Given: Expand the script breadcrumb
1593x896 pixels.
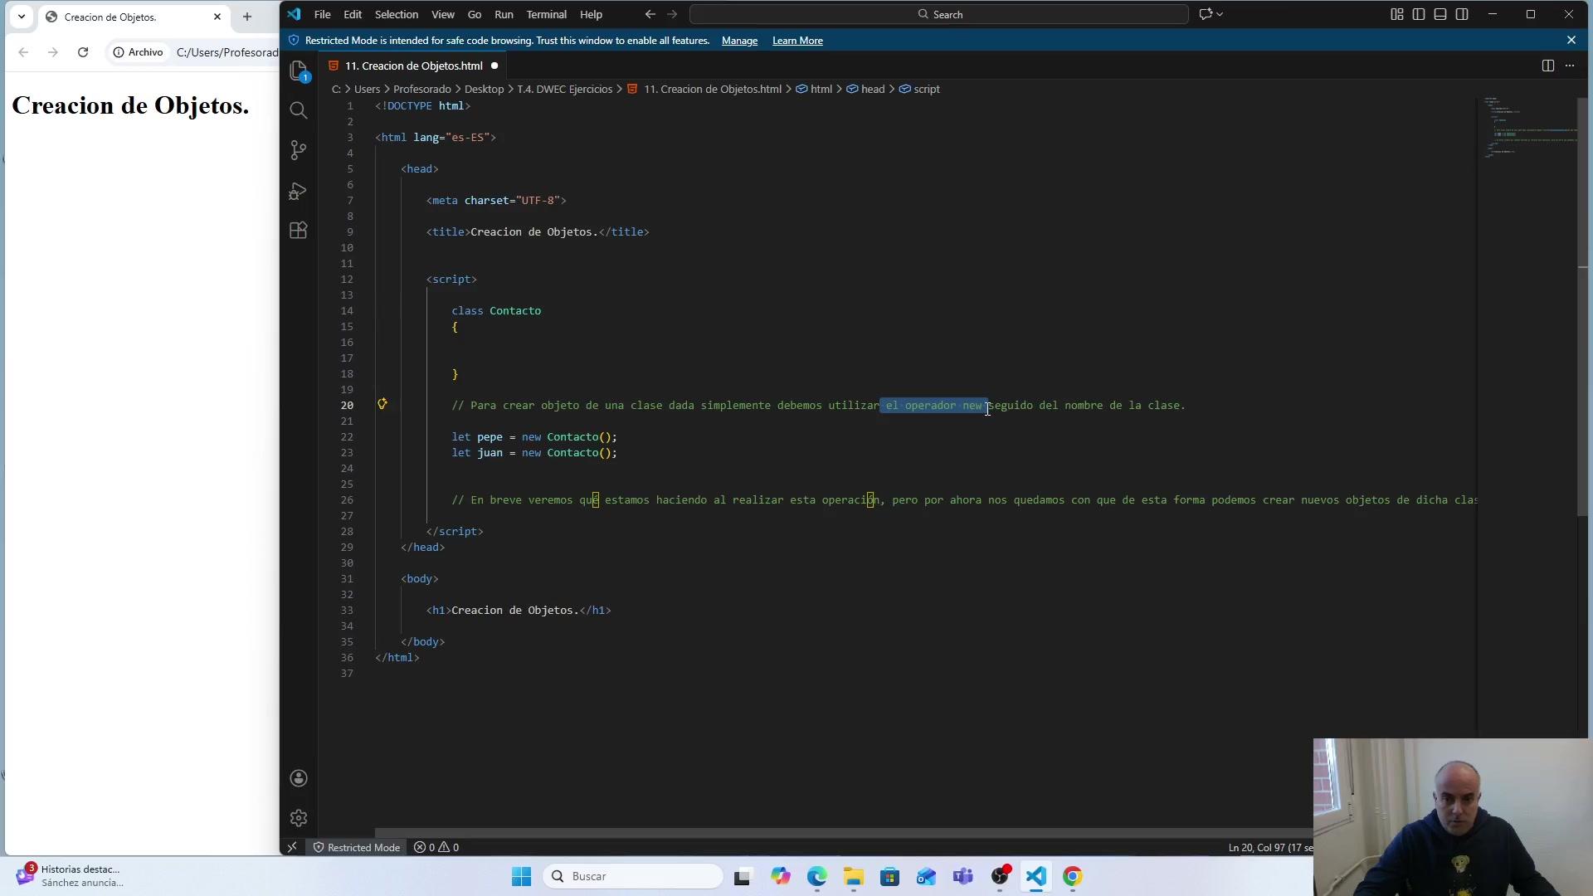Looking at the screenshot, I should pos(919,89).
